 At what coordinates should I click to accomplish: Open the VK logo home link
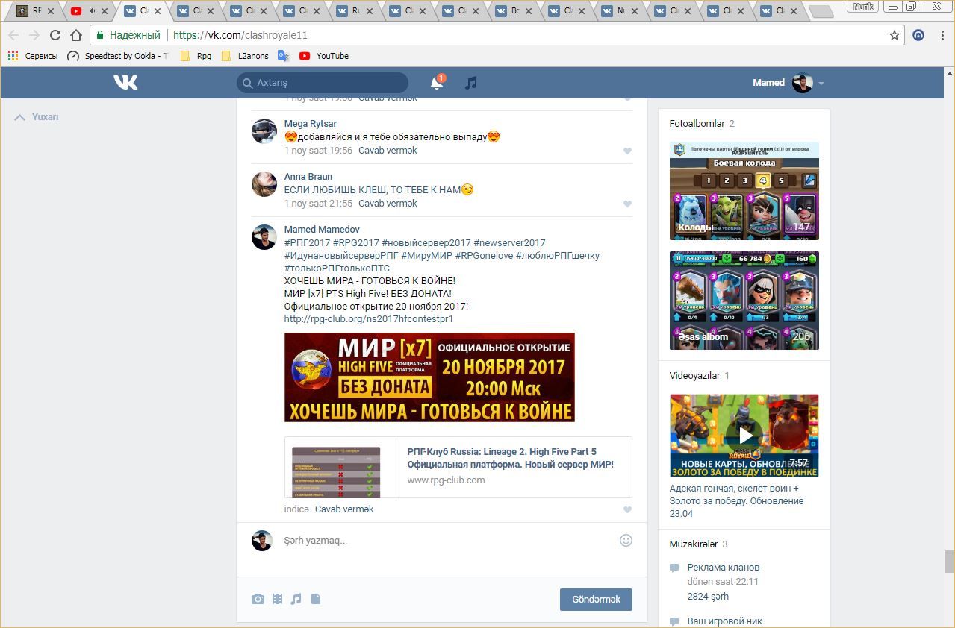125,82
